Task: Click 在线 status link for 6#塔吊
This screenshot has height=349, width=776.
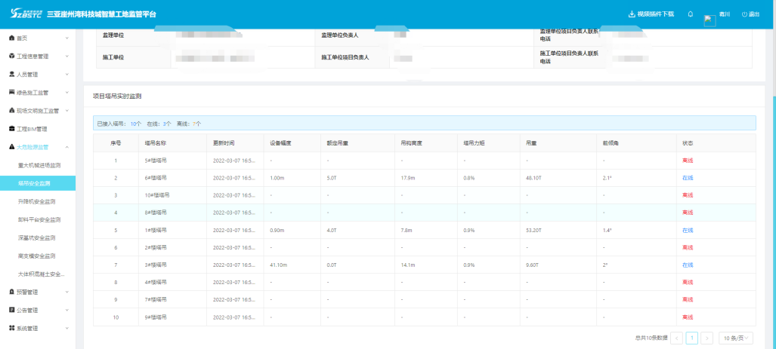Action: coord(687,178)
